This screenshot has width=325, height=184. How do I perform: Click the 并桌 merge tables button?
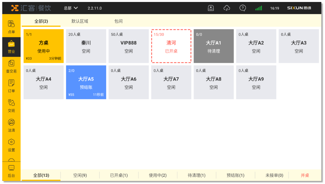pos(305,175)
